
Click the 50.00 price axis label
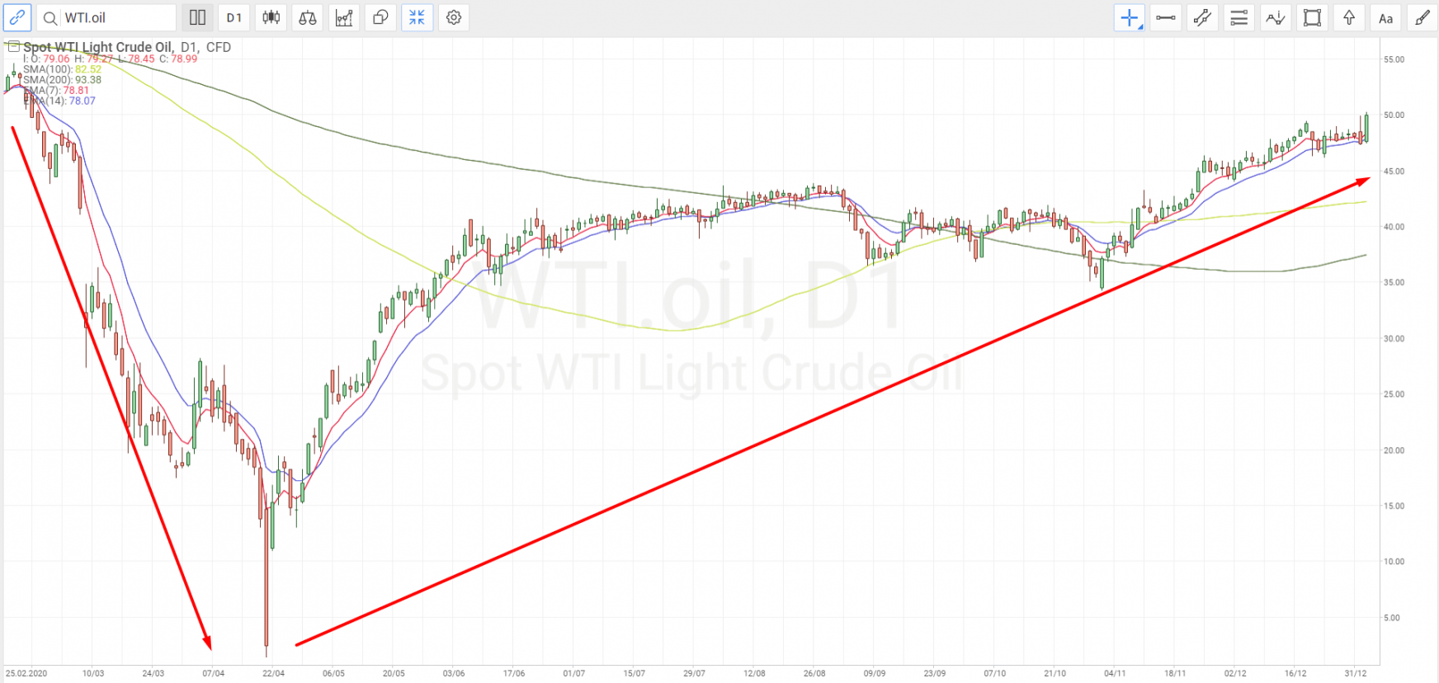coord(1394,115)
